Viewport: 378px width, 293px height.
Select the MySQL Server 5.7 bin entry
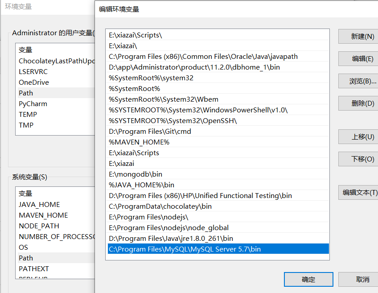point(185,249)
